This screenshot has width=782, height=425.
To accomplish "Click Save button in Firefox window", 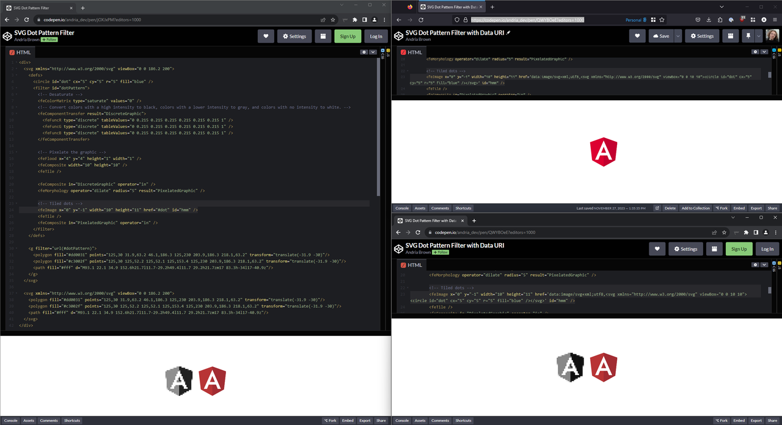I will click(661, 36).
